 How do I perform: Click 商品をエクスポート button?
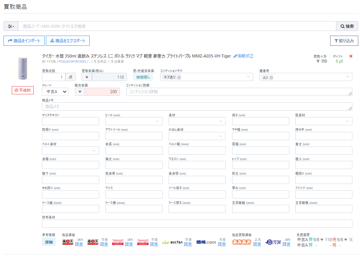[68, 41]
